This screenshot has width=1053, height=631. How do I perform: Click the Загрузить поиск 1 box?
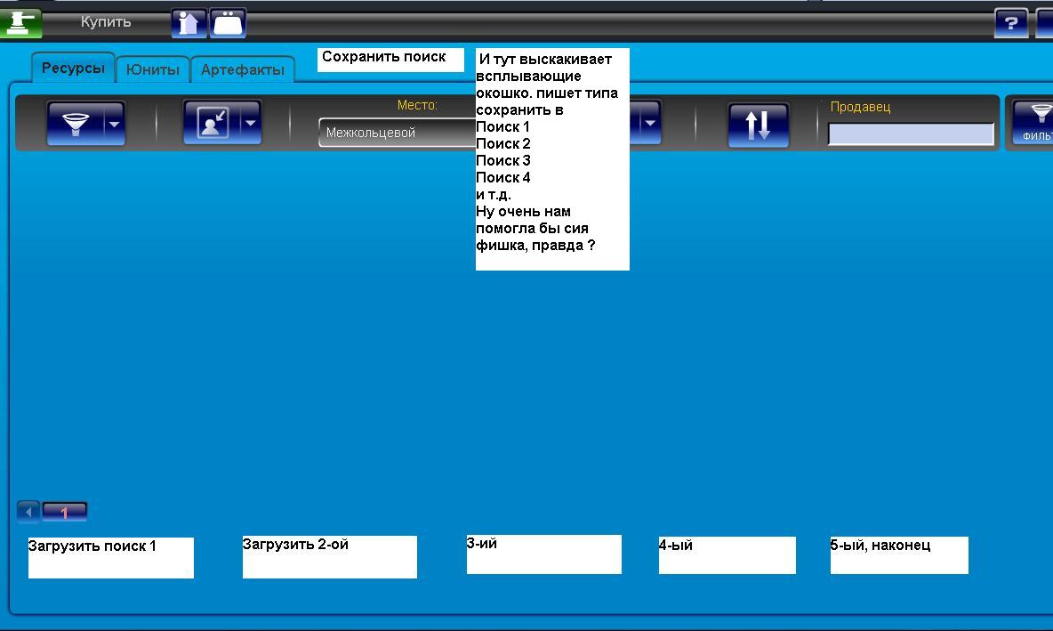110,557
